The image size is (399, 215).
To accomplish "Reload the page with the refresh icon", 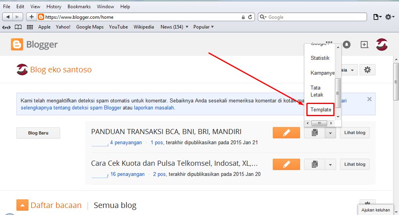I will (250, 17).
